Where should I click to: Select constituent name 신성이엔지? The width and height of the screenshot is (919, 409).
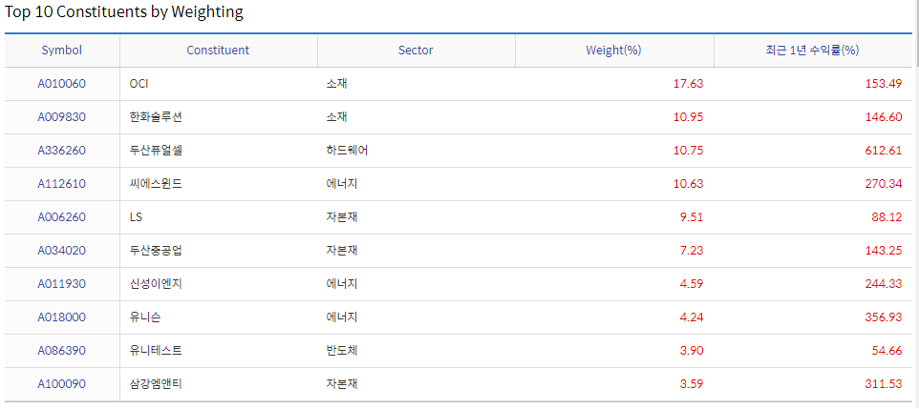click(x=156, y=284)
